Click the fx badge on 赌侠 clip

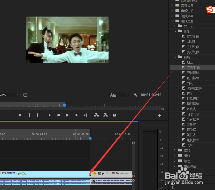pos(95,173)
